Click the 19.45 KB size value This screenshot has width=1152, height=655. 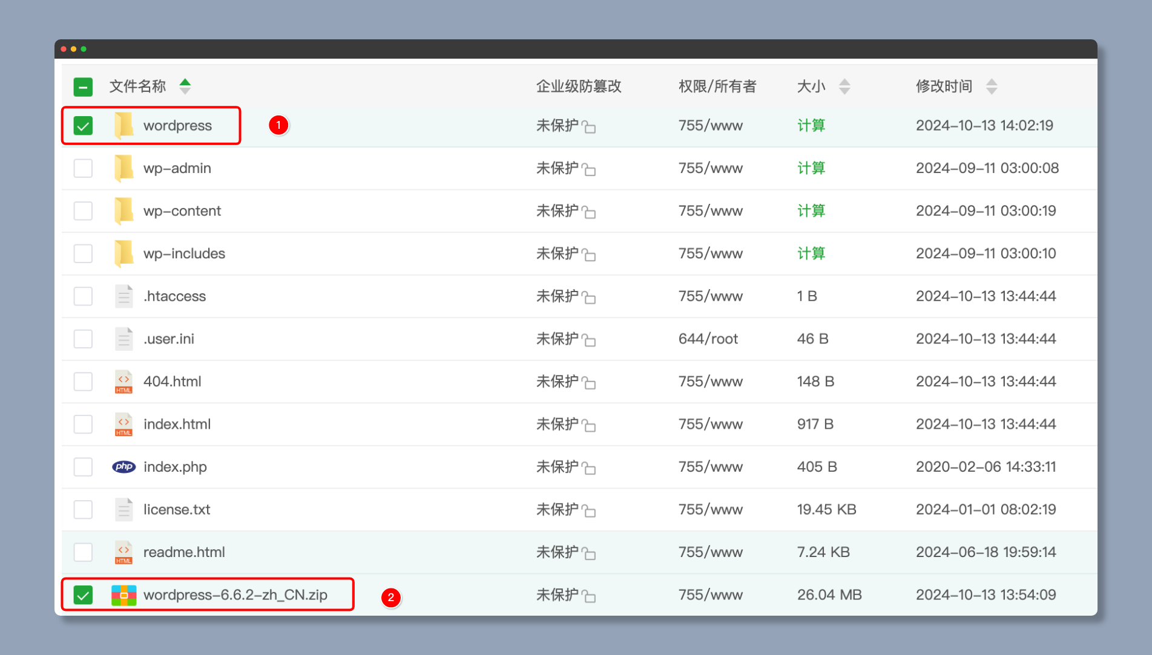pos(826,509)
